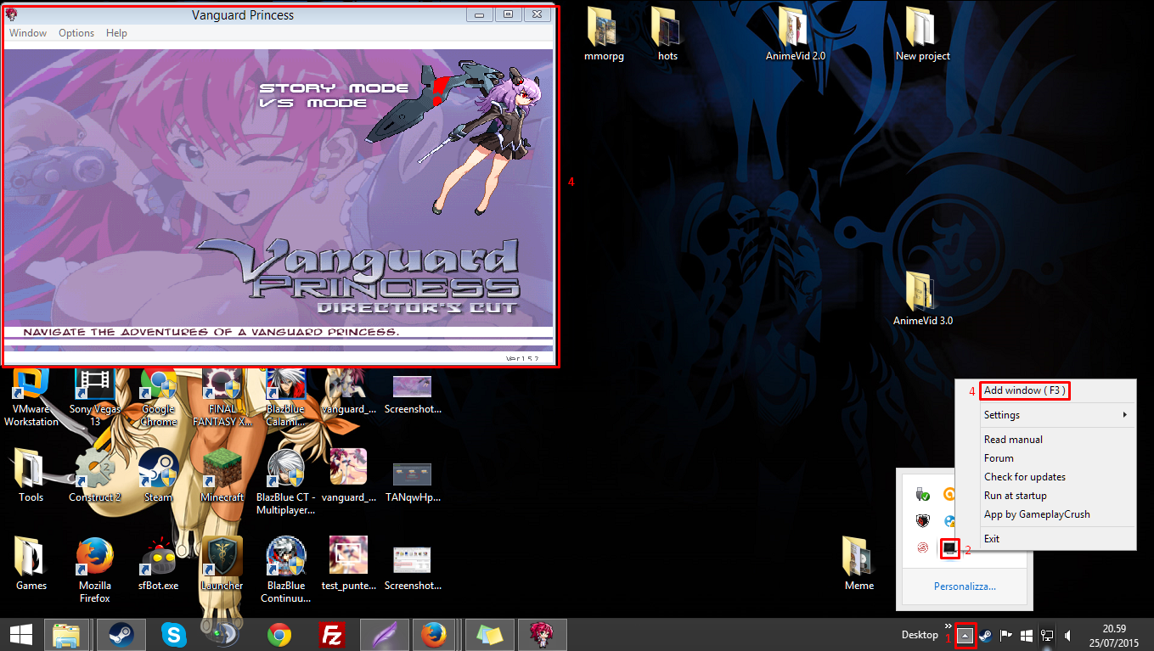Click the Vanguard Princess taskbar button
This screenshot has width=1154, height=651.
click(543, 635)
